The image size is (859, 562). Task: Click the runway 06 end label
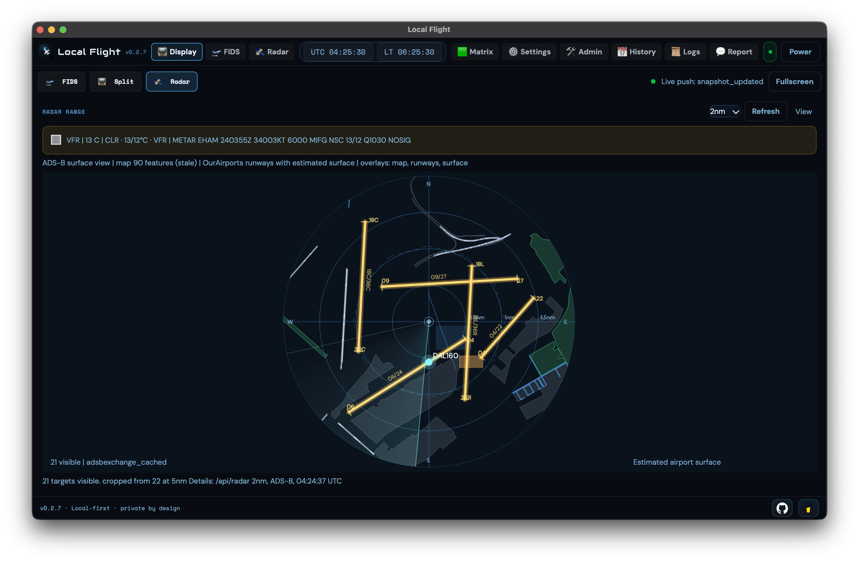point(350,407)
